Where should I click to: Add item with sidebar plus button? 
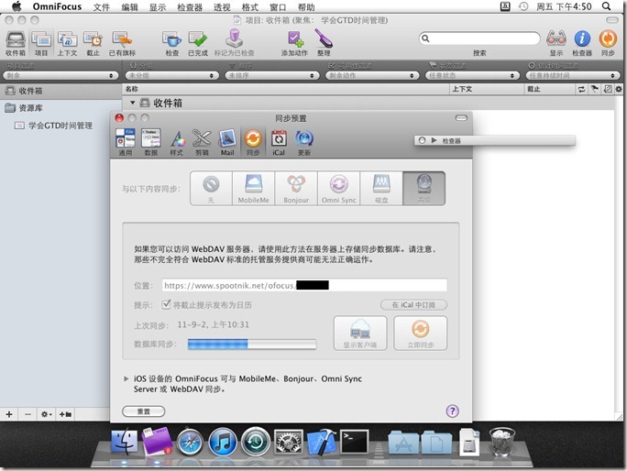click(9, 414)
